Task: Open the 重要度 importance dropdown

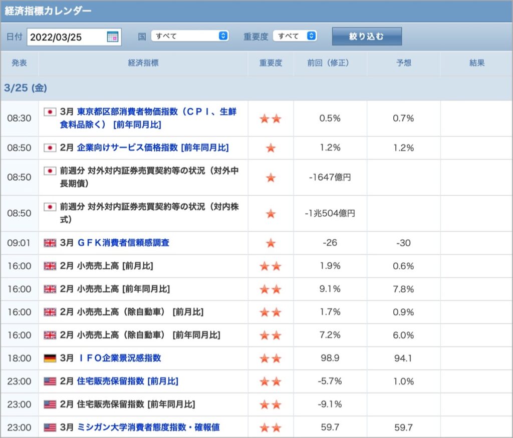Action: tap(295, 36)
